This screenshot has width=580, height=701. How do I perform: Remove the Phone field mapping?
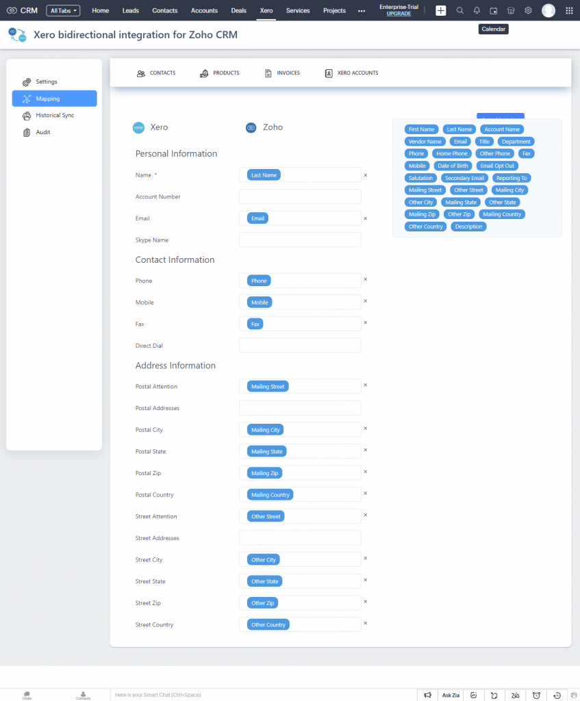click(366, 279)
